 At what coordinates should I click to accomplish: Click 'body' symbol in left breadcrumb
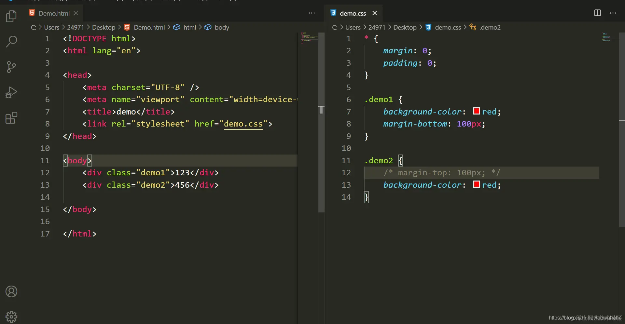[222, 27]
